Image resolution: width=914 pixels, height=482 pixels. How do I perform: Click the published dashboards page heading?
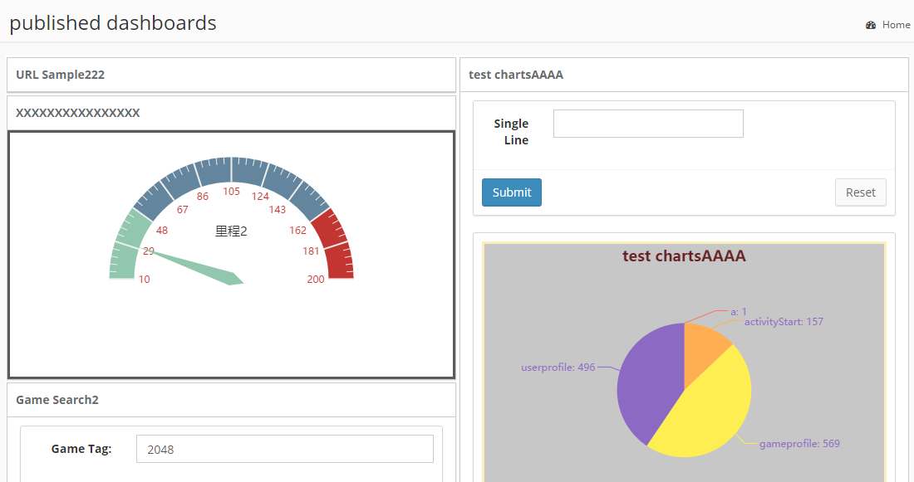coord(113,23)
